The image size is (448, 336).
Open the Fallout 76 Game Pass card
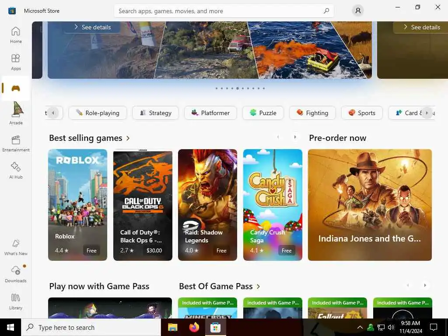[x=337, y=308]
